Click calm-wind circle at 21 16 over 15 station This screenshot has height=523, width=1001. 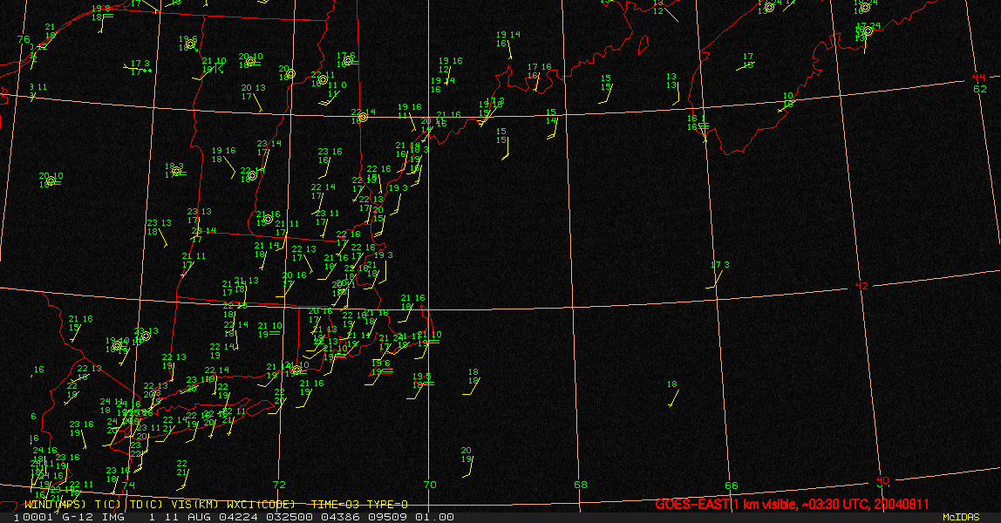269,220
